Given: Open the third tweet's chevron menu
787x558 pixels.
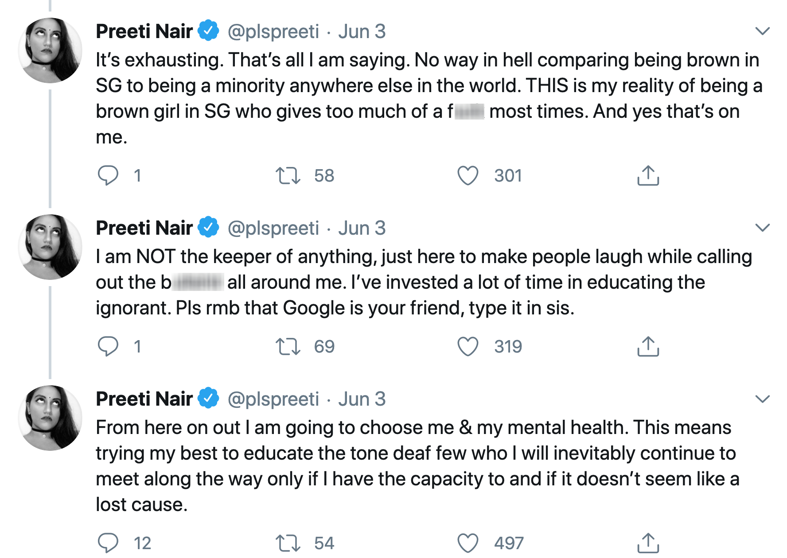Looking at the screenshot, I should tap(762, 399).
